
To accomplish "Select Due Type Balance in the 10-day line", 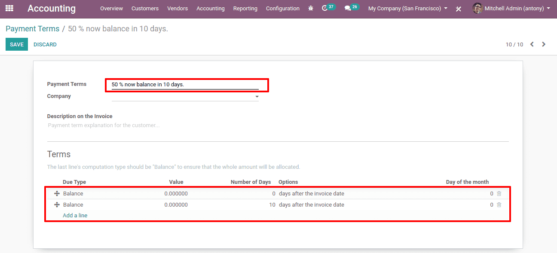I will coord(73,205).
